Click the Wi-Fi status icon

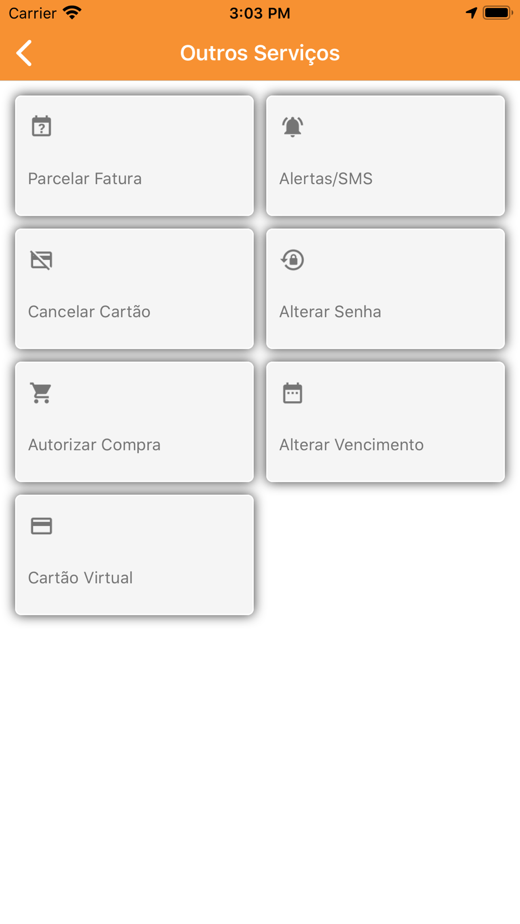[x=72, y=13]
